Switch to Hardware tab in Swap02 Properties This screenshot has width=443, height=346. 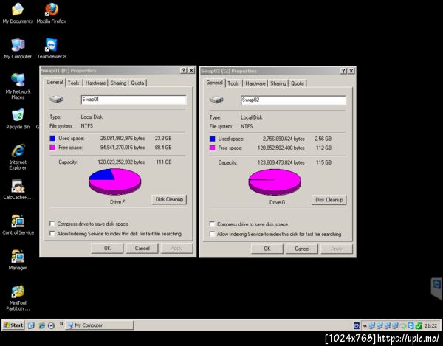[255, 83]
